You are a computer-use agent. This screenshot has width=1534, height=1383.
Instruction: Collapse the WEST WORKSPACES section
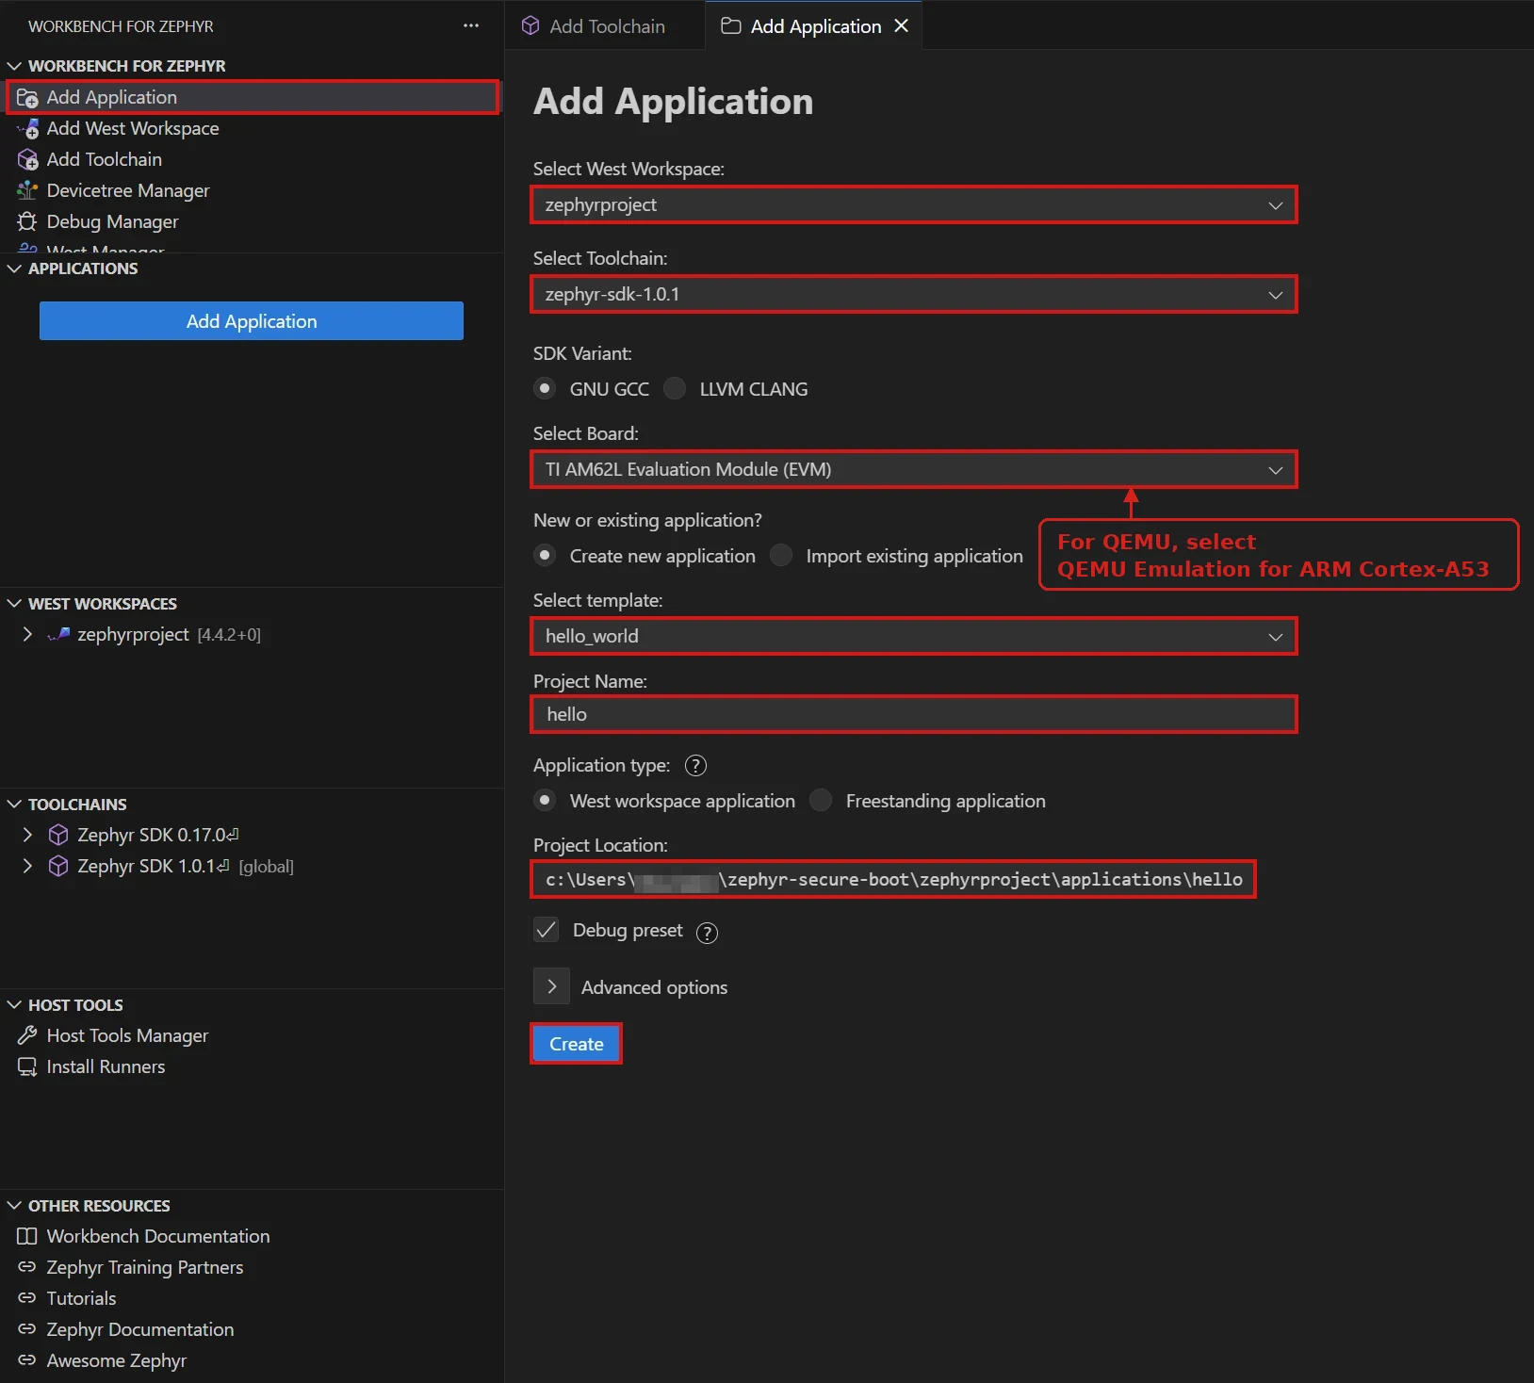coord(14,605)
